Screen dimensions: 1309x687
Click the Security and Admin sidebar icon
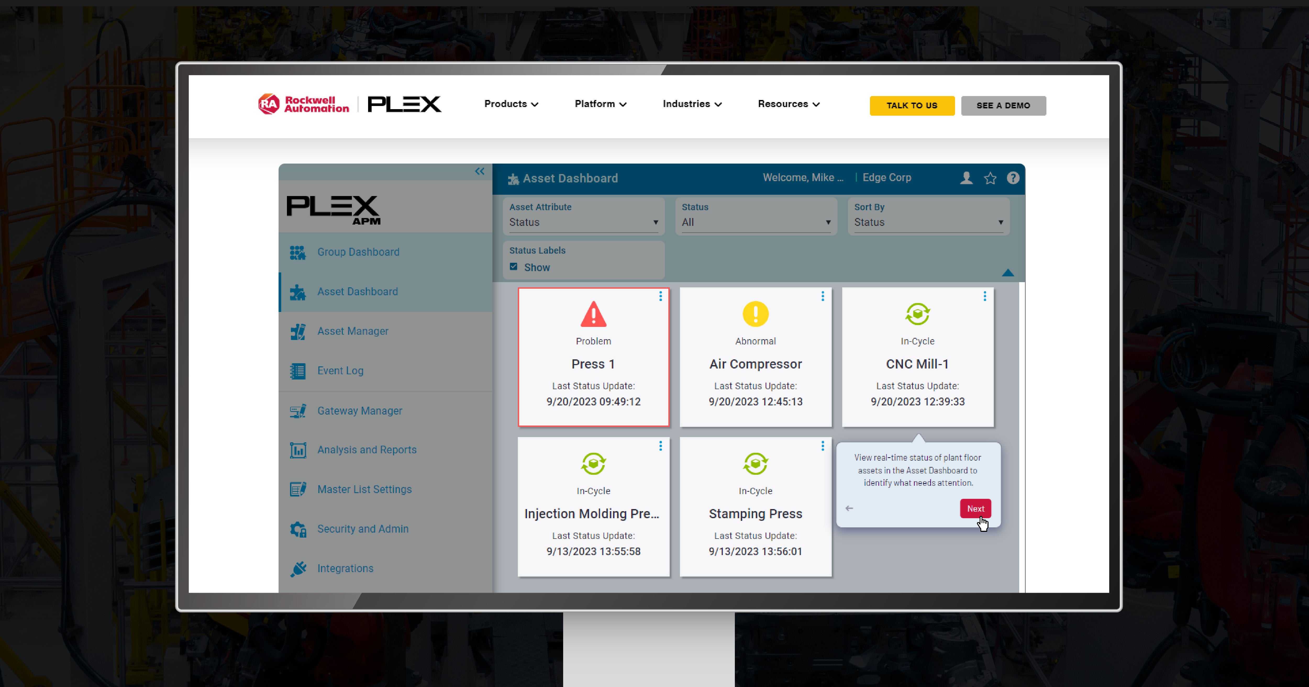(x=298, y=528)
